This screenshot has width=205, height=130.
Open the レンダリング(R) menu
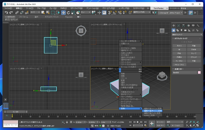124,8
